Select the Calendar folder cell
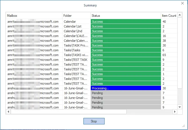 pos(76,22)
